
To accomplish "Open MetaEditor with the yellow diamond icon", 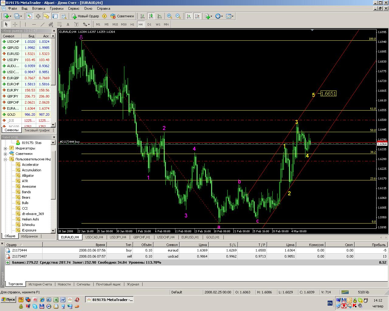I will pyautogui.click(x=105, y=16).
